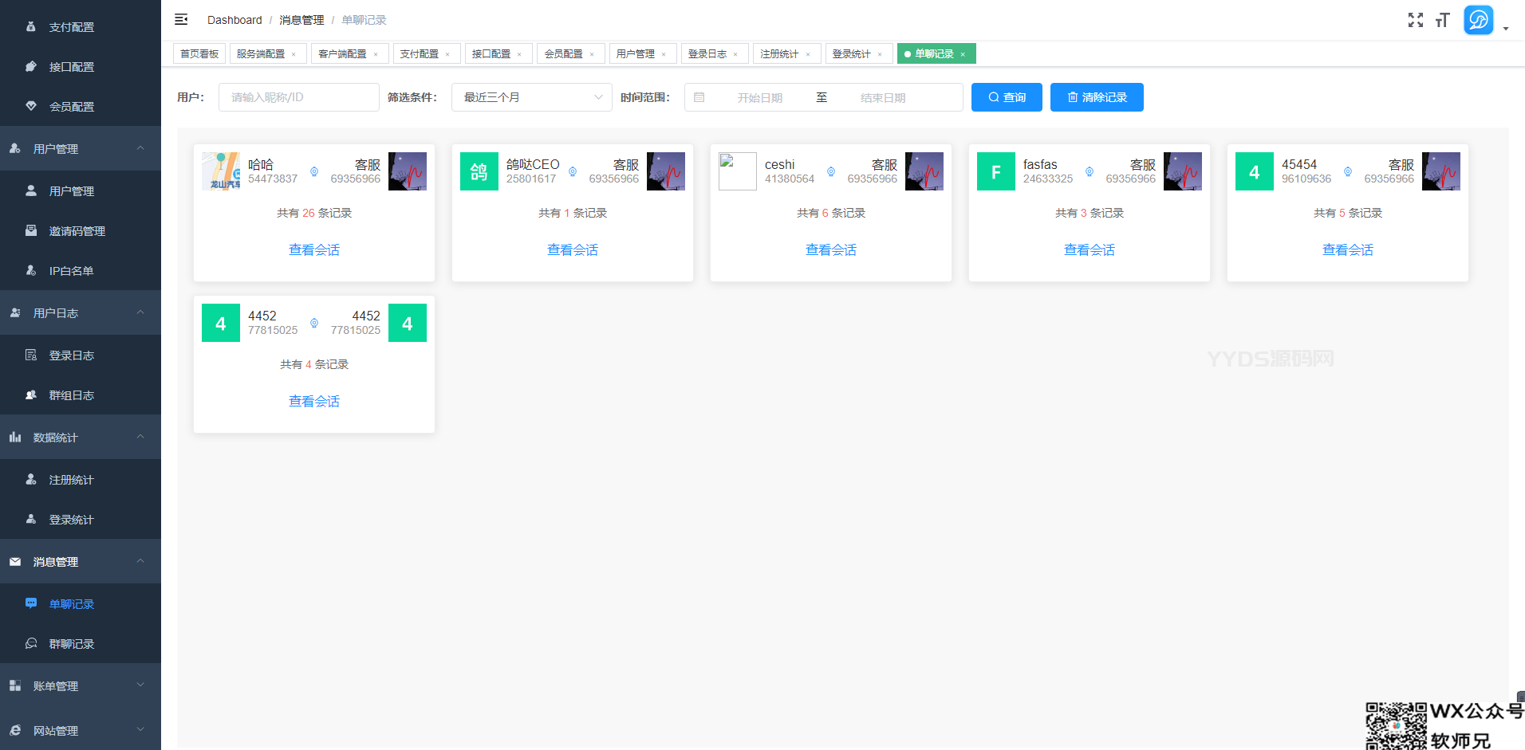Click the 开始日期 start date field

[x=759, y=97]
